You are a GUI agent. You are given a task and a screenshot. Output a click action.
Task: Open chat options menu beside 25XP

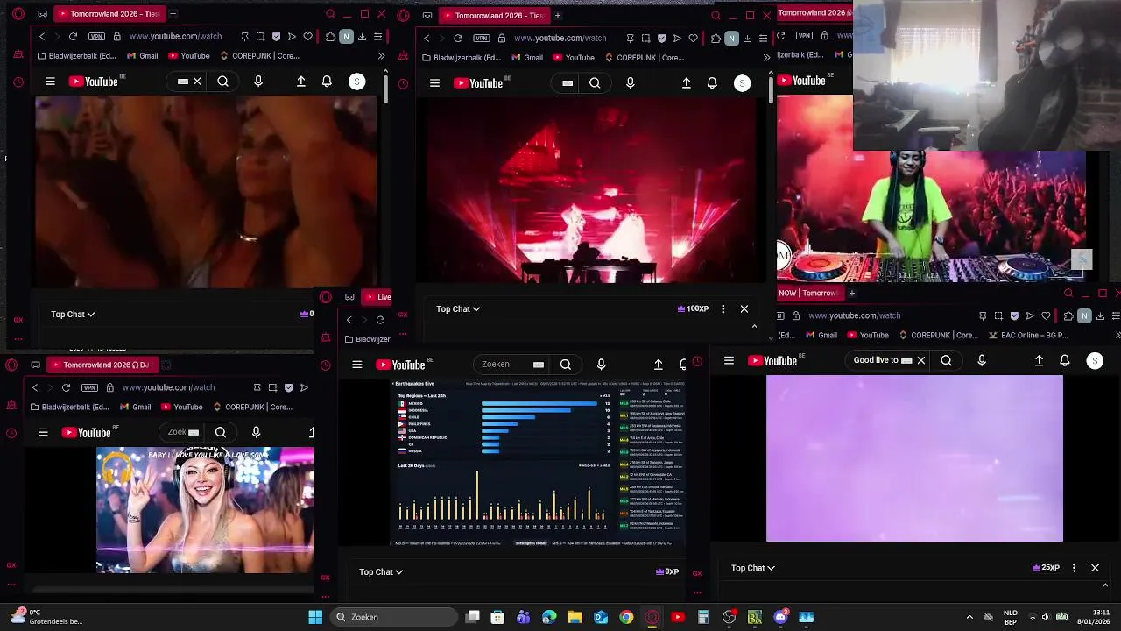1074,568
